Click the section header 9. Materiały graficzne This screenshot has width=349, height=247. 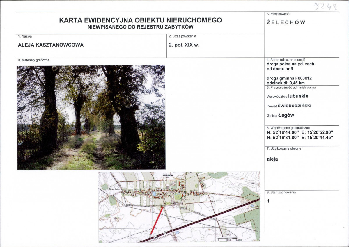point(33,60)
